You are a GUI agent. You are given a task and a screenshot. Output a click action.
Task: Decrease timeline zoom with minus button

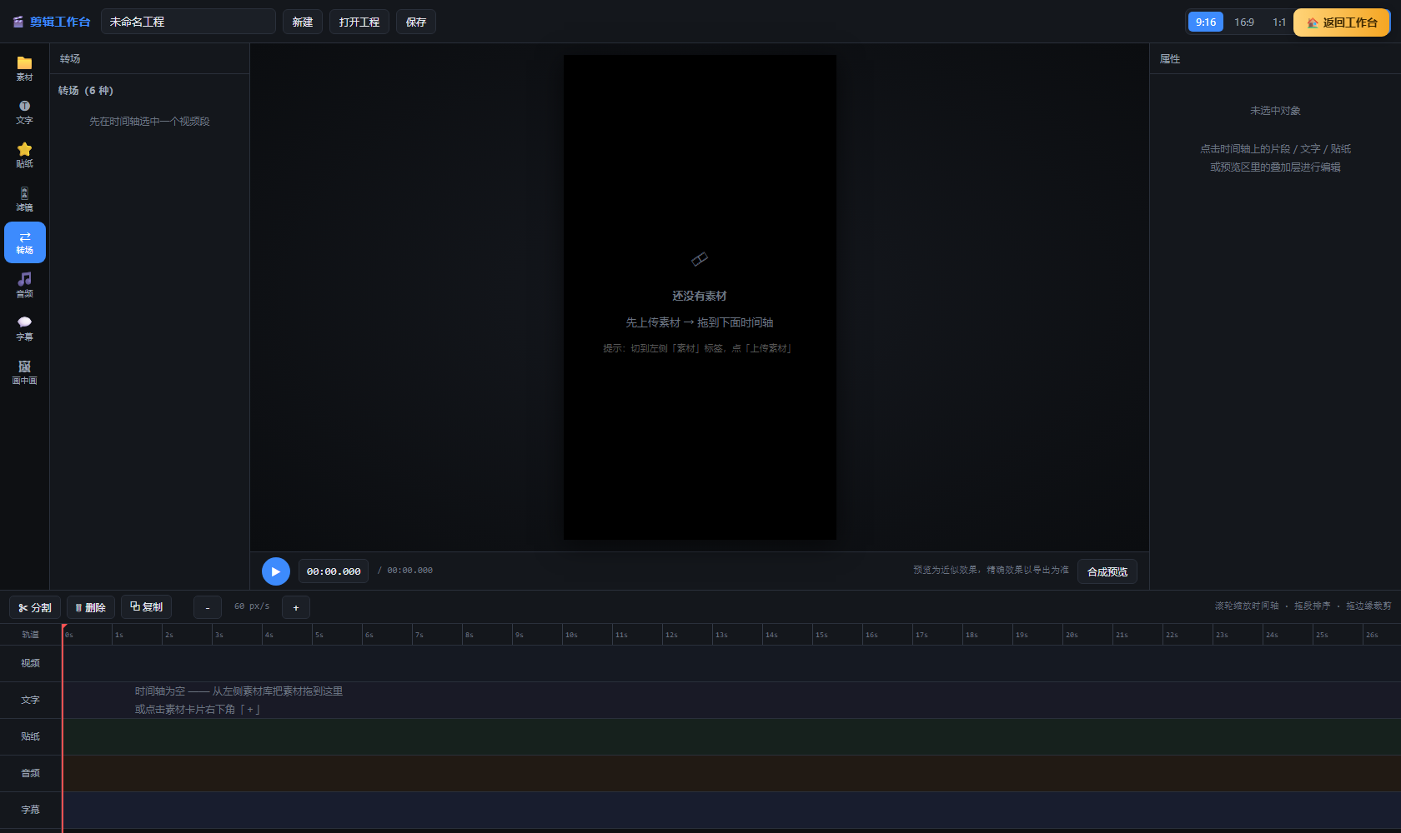point(208,607)
